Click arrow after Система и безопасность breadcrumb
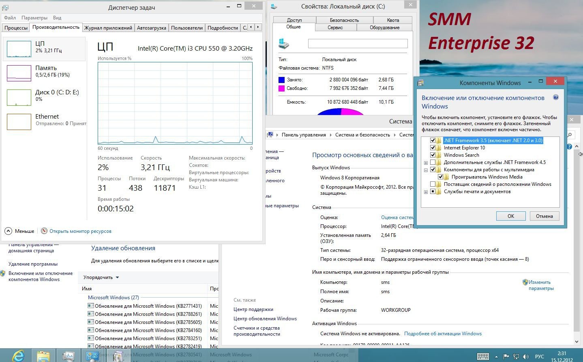The image size is (583, 362). 394,135
